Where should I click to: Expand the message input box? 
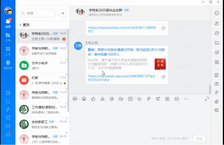pos(207,99)
